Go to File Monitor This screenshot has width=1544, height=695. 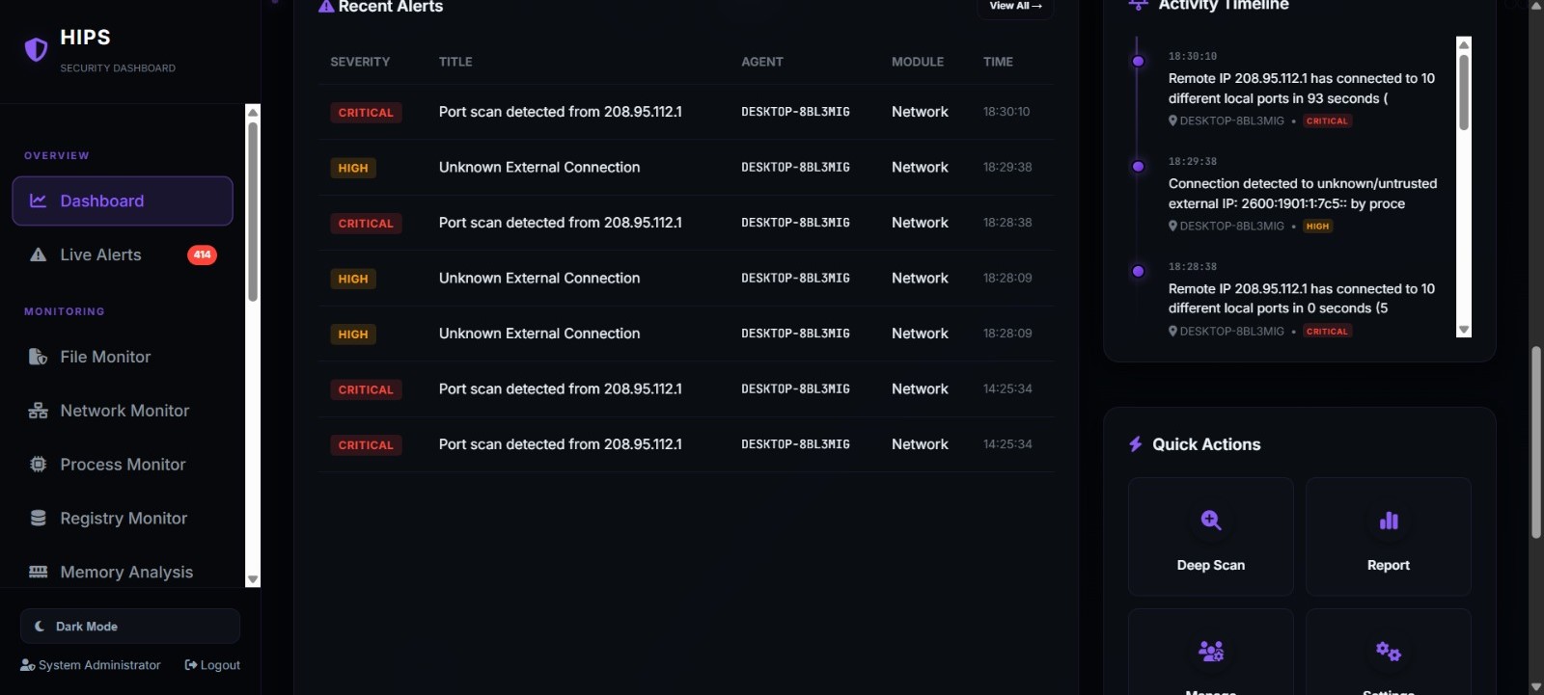pos(123,357)
